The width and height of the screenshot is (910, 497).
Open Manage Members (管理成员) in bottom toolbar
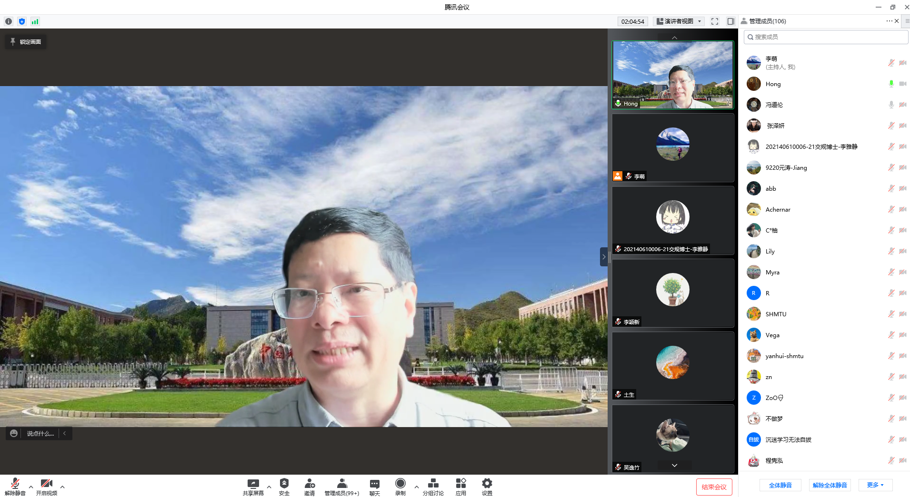coord(342,484)
